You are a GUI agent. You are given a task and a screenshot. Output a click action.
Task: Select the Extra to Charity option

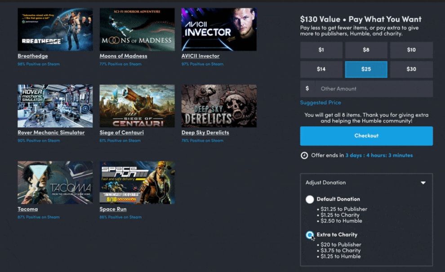pos(309,234)
